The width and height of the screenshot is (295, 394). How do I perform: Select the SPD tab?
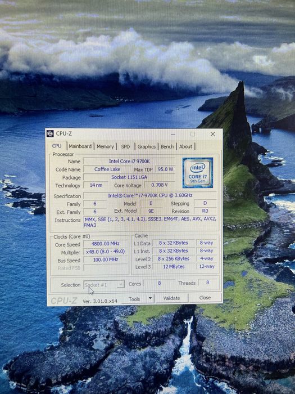pos(125,146)
